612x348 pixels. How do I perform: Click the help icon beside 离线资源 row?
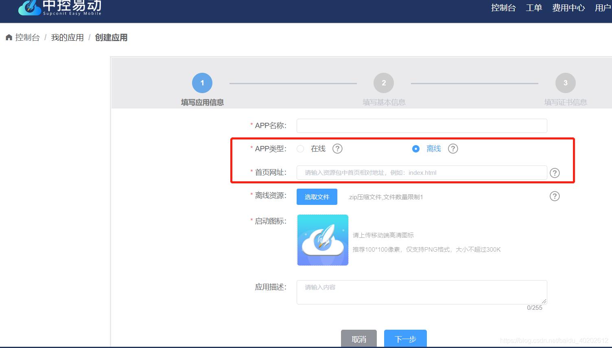[555, 196]
